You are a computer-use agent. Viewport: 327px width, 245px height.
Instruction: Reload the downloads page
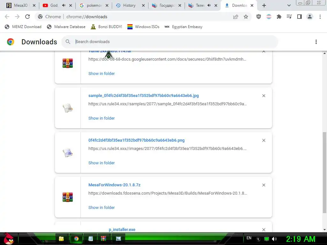[x=27, y=17]
